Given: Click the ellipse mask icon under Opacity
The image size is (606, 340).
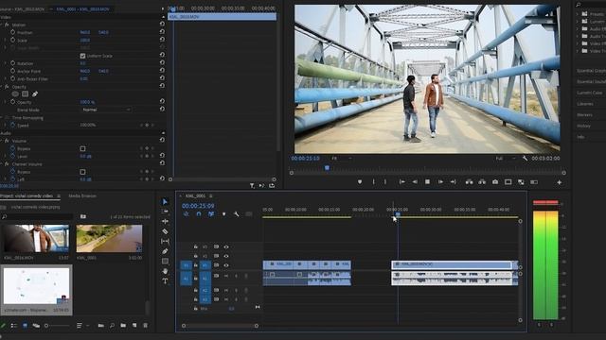Looking at the screenshot, I should (15, 94).
